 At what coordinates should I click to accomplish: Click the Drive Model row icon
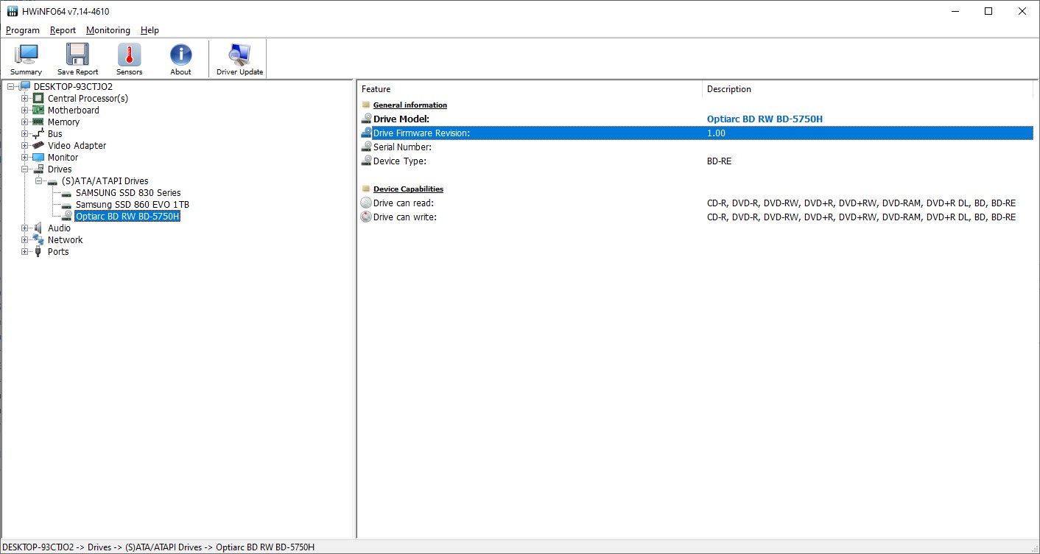pyautogui.click(x=366, y=119)
